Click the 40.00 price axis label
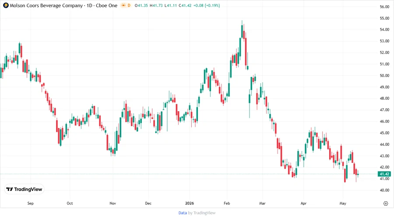This screenshot has height=218, width=394. pos(384,190)
